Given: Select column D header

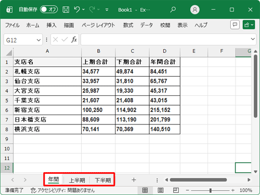Looking at the screenshot, I should 165,51.
